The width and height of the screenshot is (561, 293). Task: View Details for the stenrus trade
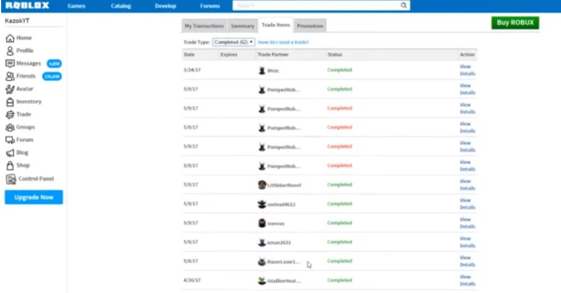(467, 223)
